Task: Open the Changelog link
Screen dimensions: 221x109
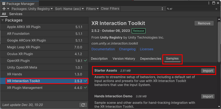Action: click(127, 49)
